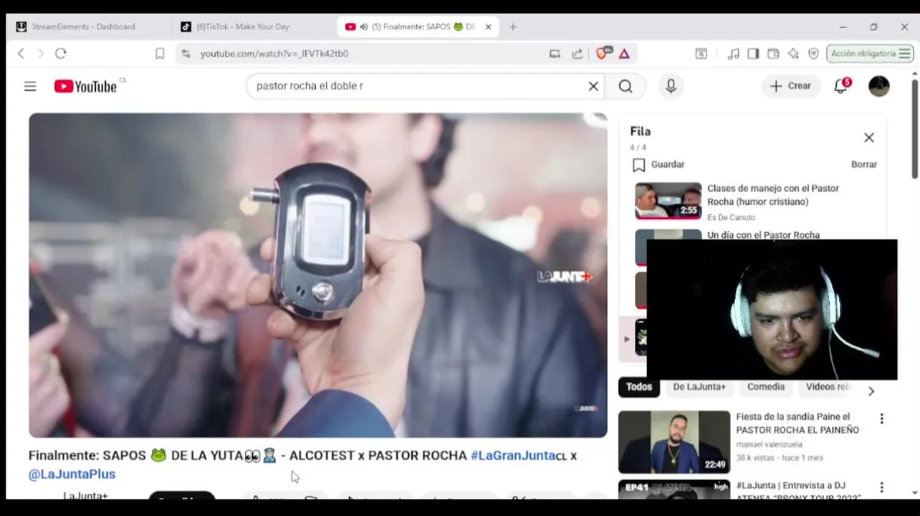Open Brave playlist music note icon
The image size is (920, 516).
pyautogui.click(x=733, y=54)
